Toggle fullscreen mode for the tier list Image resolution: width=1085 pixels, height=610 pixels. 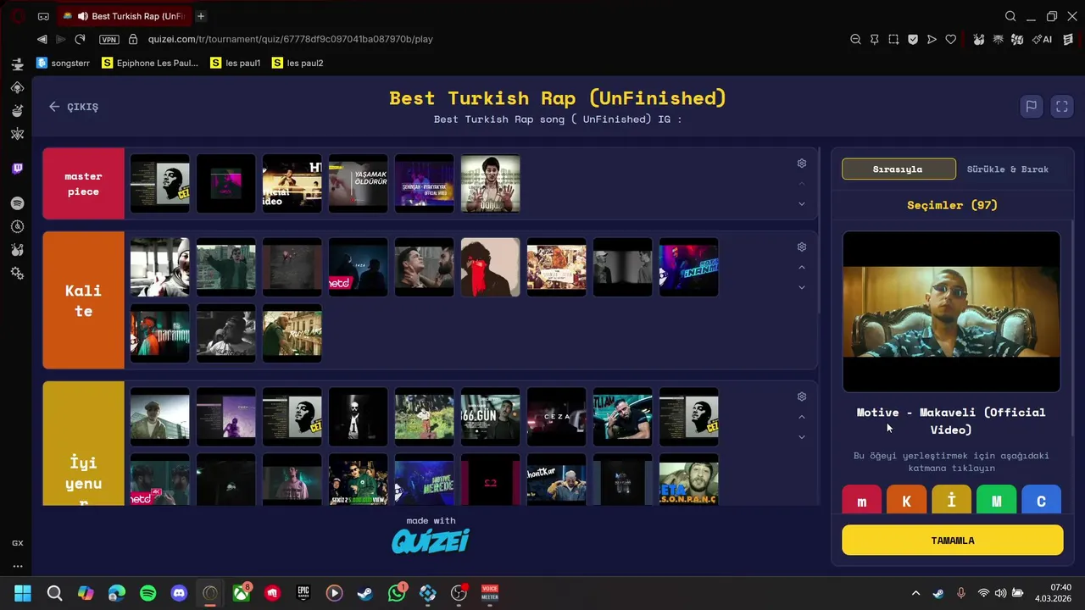tap(1061, 107)
